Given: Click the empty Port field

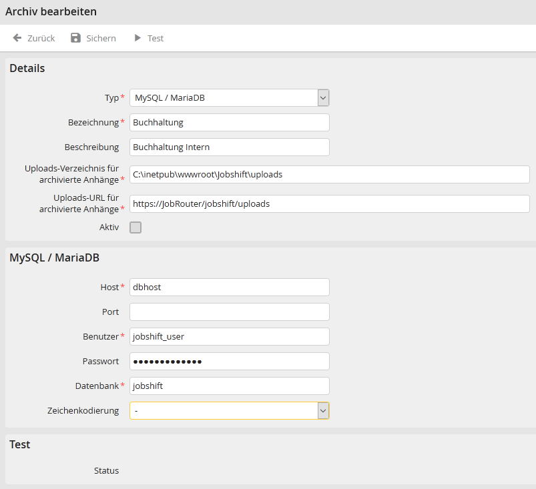Looking at the screenshot, I should tap(229, 312).
